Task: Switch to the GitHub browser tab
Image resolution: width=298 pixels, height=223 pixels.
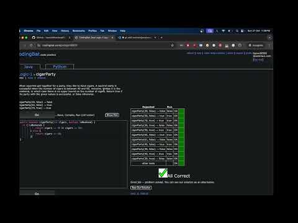Action: coord(51,38)
